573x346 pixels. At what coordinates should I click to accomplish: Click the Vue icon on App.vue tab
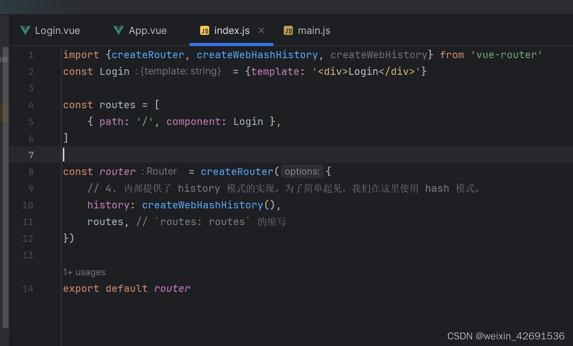coord(118,30)
